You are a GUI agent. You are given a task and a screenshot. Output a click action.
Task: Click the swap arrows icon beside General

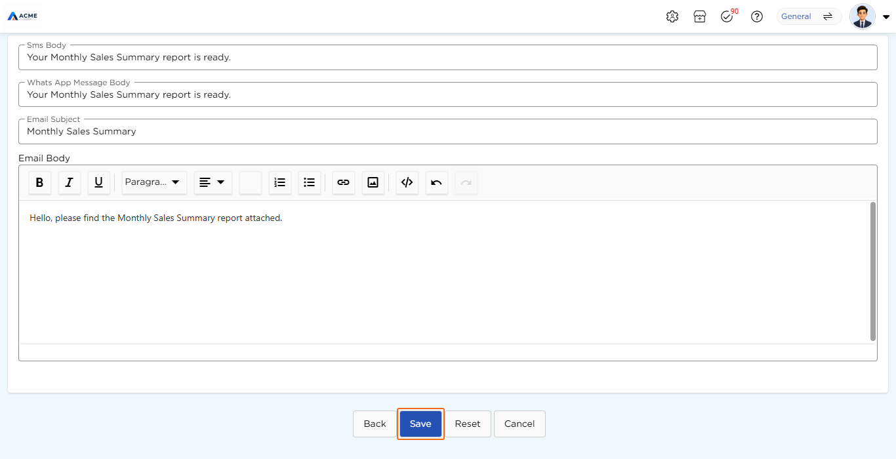pyautogui.click(x=828, y=16)
